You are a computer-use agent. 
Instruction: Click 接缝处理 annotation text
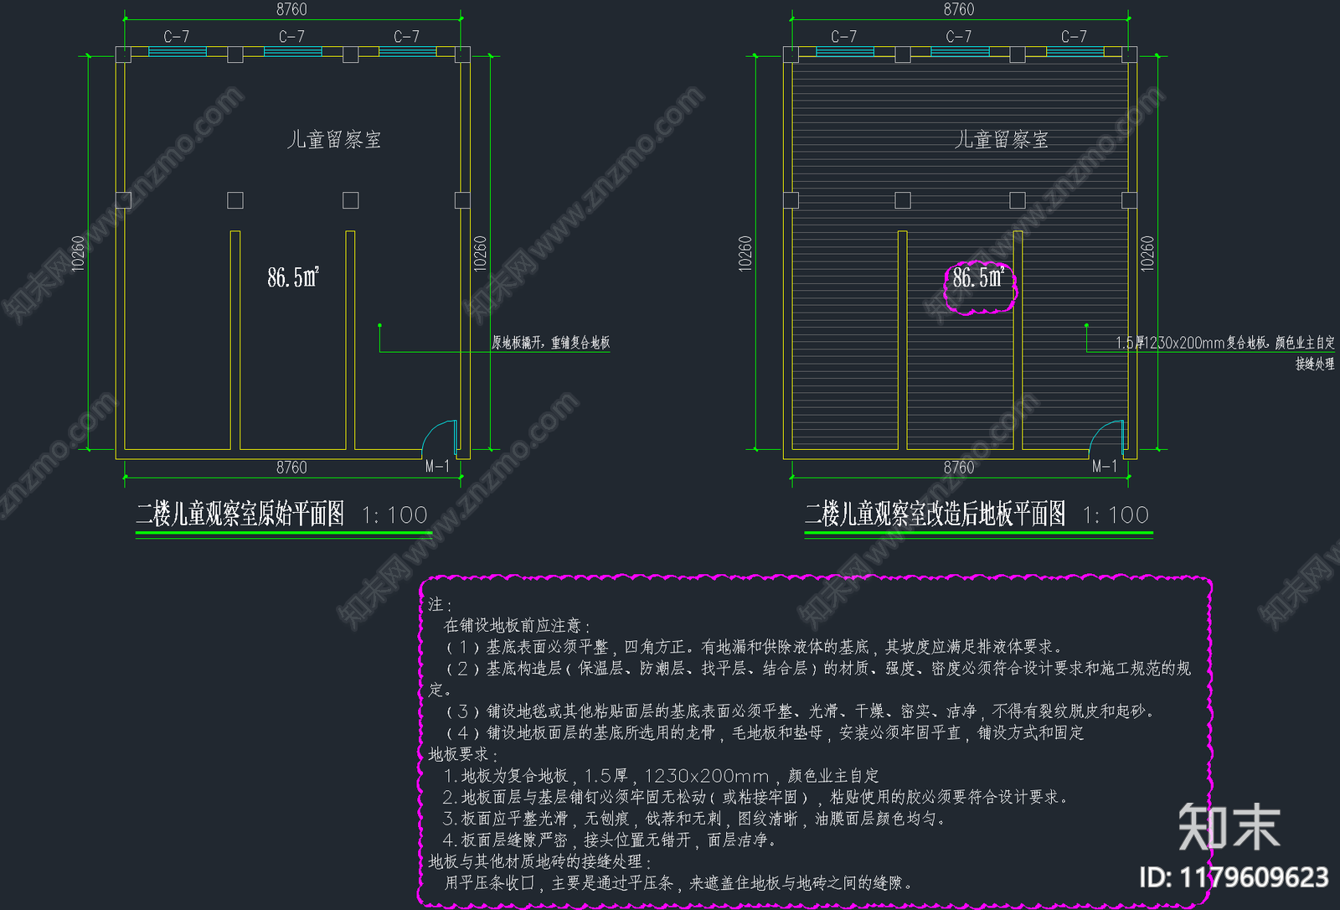point(1315,364)
